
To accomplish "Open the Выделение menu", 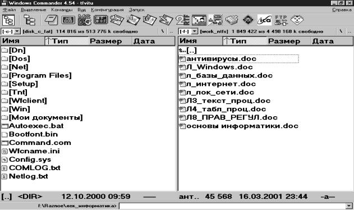I will point(34,10).
